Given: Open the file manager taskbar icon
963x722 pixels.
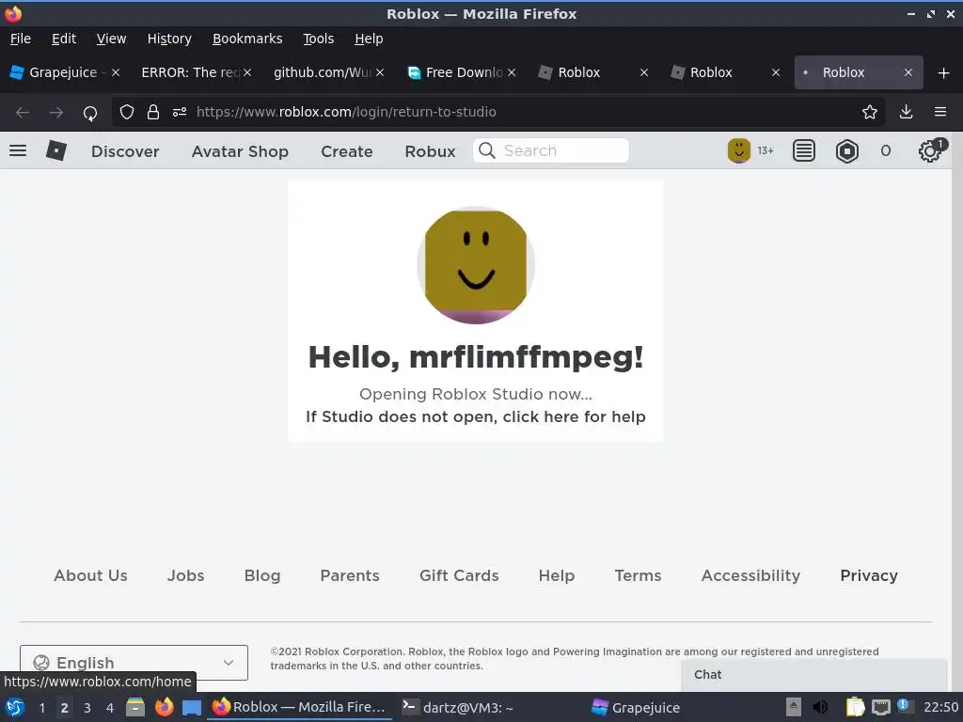Looking at the screenshot, I should 135,707.
